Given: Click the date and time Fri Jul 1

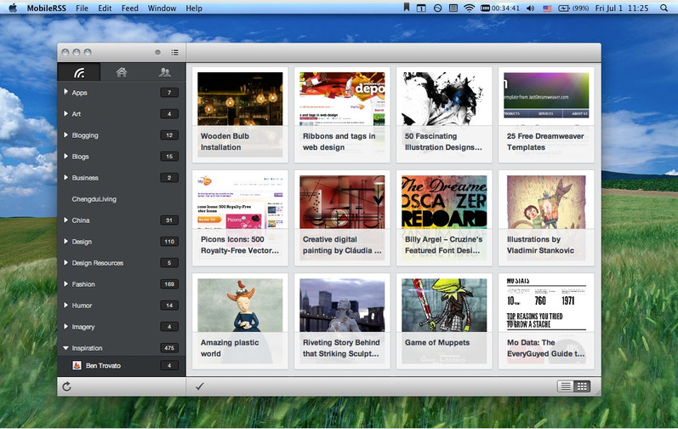Looking at the screenshot, I should tap(622, 9).
